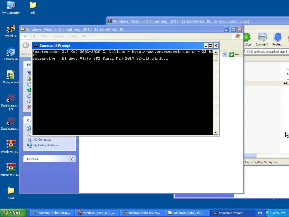289x217 pixels.
Task: Open Favorites menu in Explorer window
Action: tap(58, 36)
